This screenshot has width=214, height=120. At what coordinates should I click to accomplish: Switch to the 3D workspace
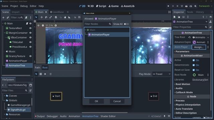[x=91, y=6]
